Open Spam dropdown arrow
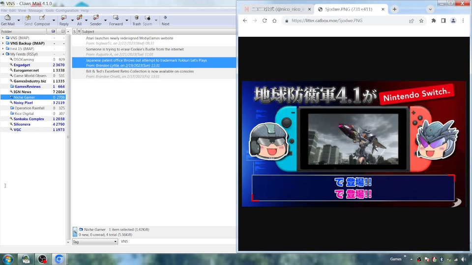This screenshot has height=265, width=472. [x=156, y=21]
